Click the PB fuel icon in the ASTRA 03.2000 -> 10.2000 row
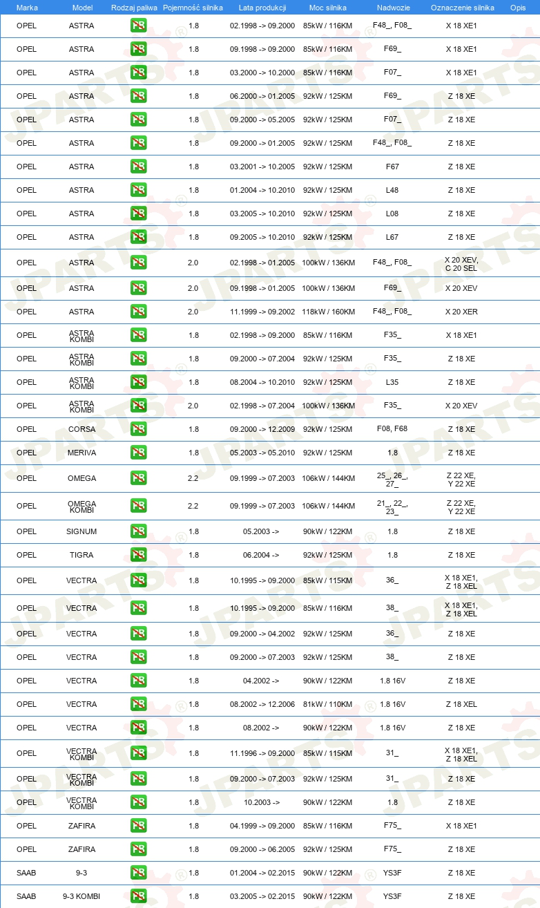 (x=138, y=73)
